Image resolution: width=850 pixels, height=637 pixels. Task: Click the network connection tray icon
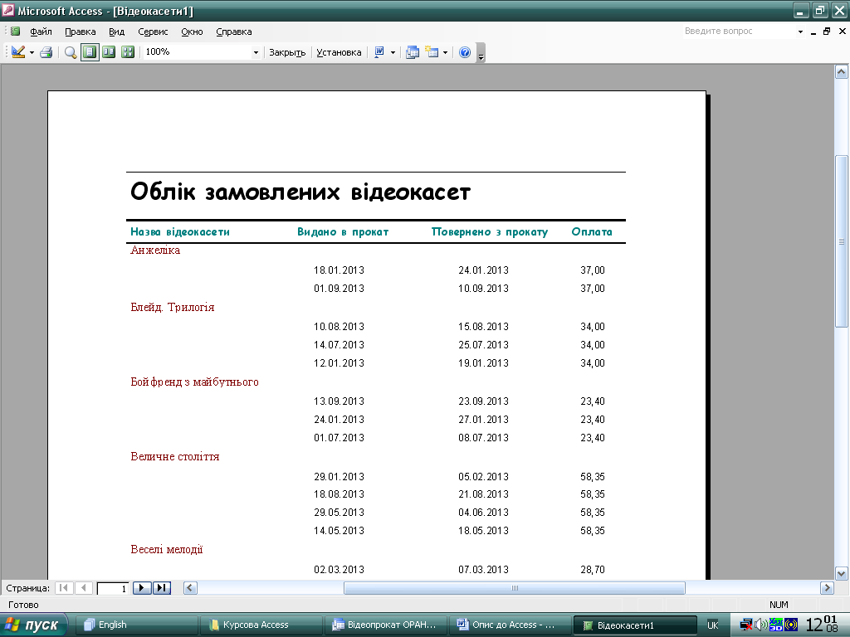point(747,625)
